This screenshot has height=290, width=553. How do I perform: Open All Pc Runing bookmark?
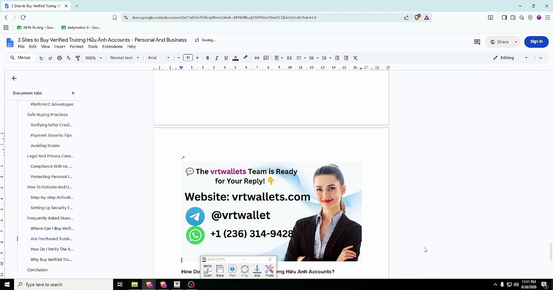36,27
